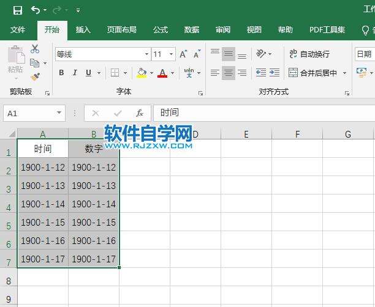Open the 文件 menu
This screenshot has height=307, width=375.
pyautogui.click(x=18, y=30)
